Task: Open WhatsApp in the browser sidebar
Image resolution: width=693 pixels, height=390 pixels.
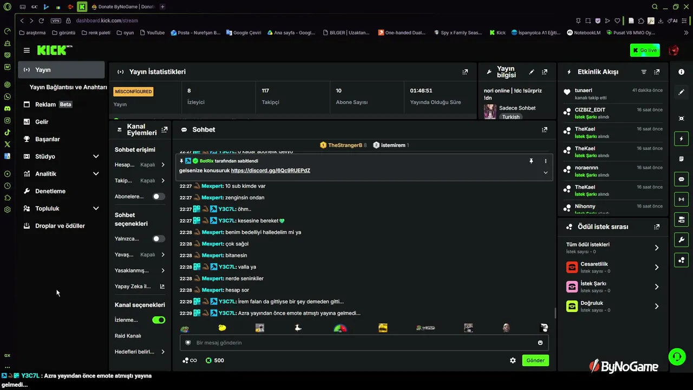Action: point(7,96)
